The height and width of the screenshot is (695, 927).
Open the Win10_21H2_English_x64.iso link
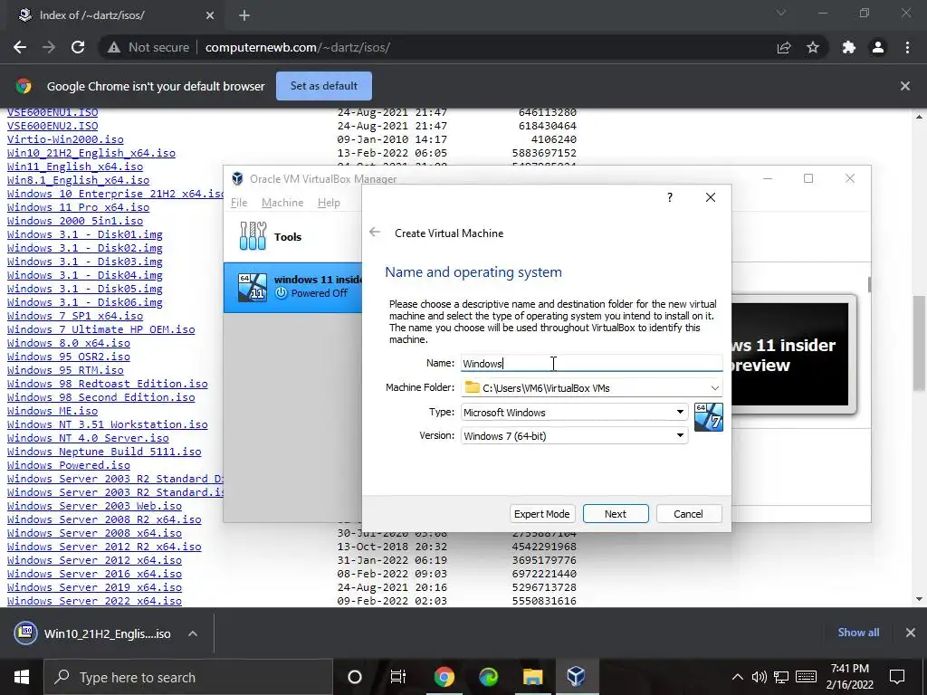(x=91, y=153)
